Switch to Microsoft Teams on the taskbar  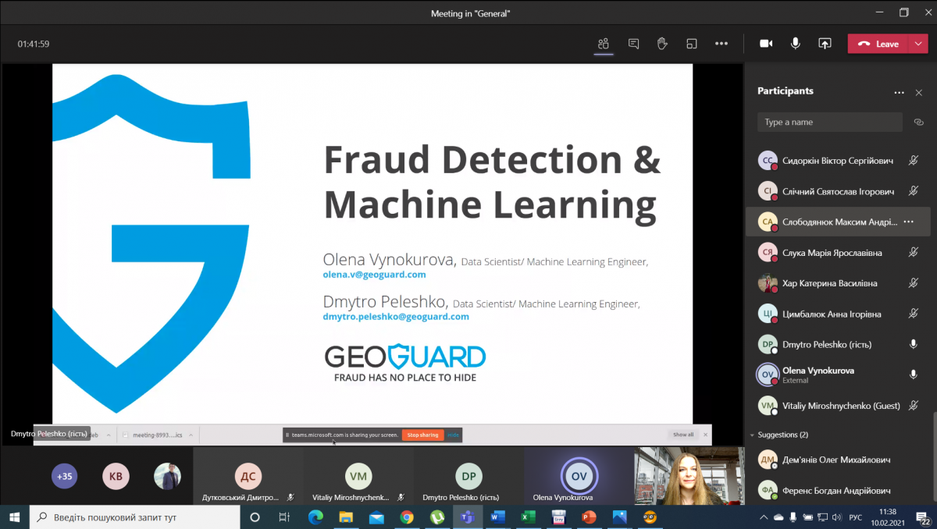(x=467, y=517)
